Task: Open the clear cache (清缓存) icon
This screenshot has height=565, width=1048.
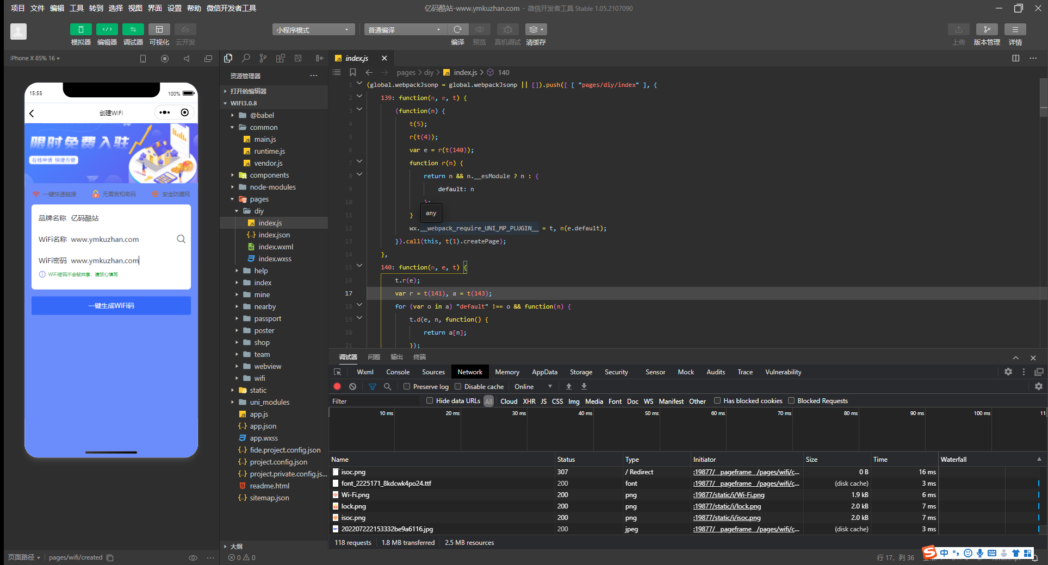Action: pos(536,29)
